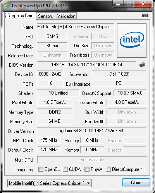The width and height of the screenshot is (155, 193).
Task: Toggle the DirectCompute 4.1 checkbox
Action: (x=108, y=169)
